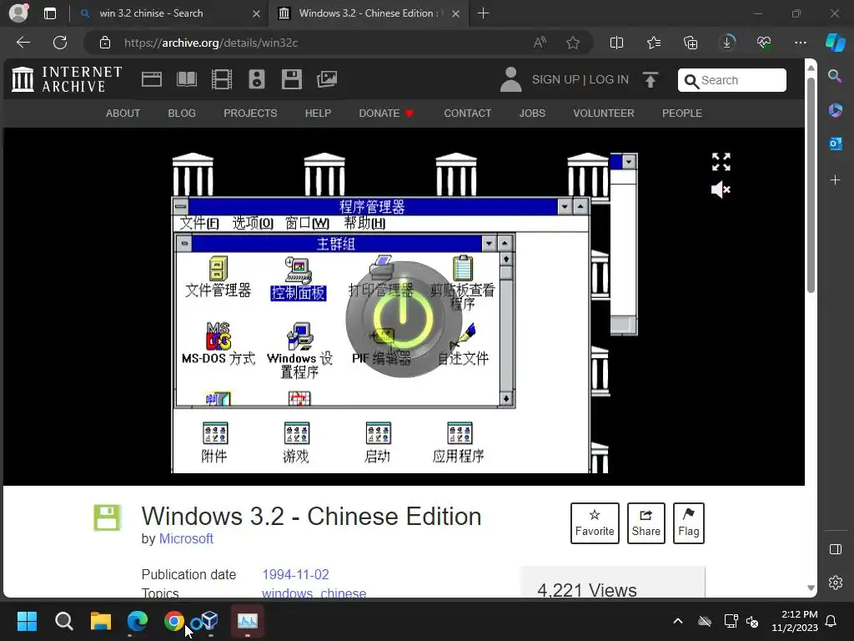Screen dimensions: 854x641
Task: Click the 主群组 scrollbar up arrow
Action: 506,260
